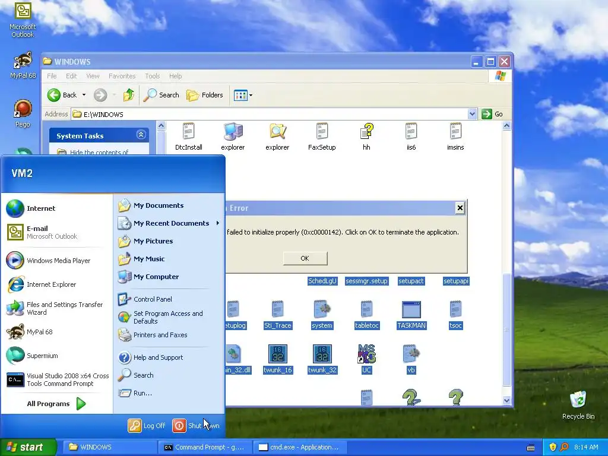Select the system settings file icon
This screenshot has height=456, width=608.
(x=322, y=315)
